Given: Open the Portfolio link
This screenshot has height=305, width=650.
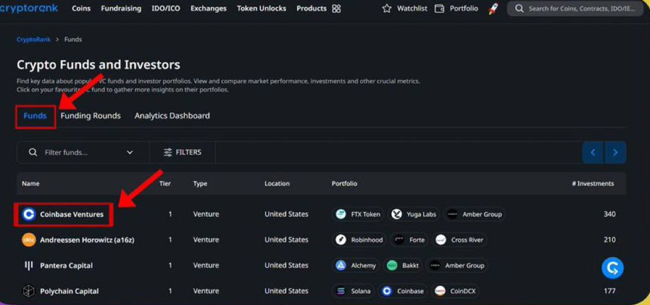Looking at the screenshot, I should (x=464, y=9).
